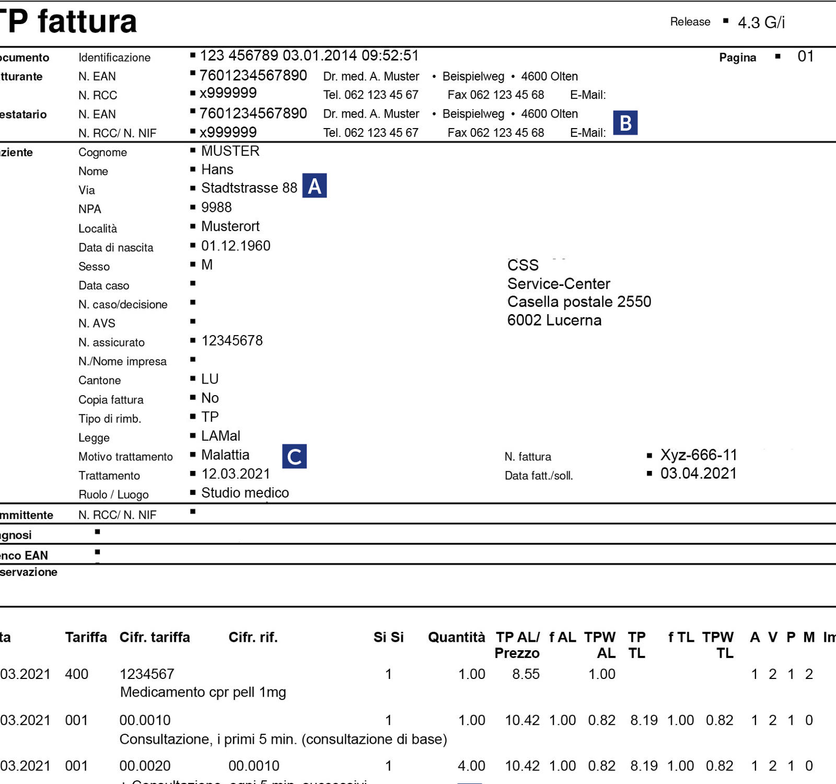The height and width of the screenshot is (784, 836).
Task: Select the 'NPA' label
Action: tap(89, 209)
